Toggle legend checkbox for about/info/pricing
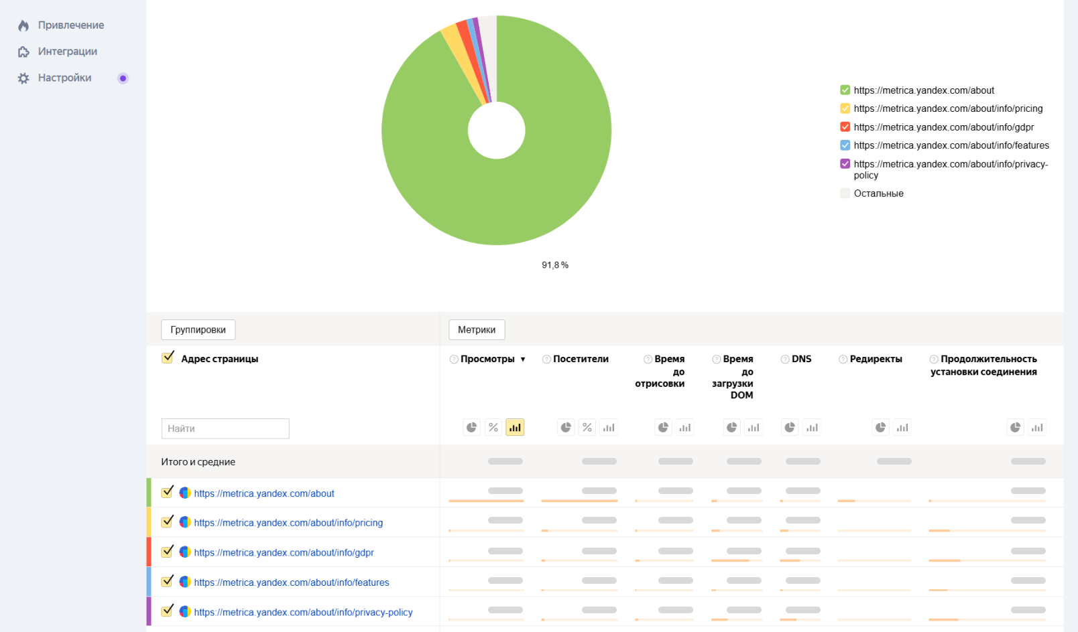This screenshot has width=1078, height=632. tap(845, 108)
